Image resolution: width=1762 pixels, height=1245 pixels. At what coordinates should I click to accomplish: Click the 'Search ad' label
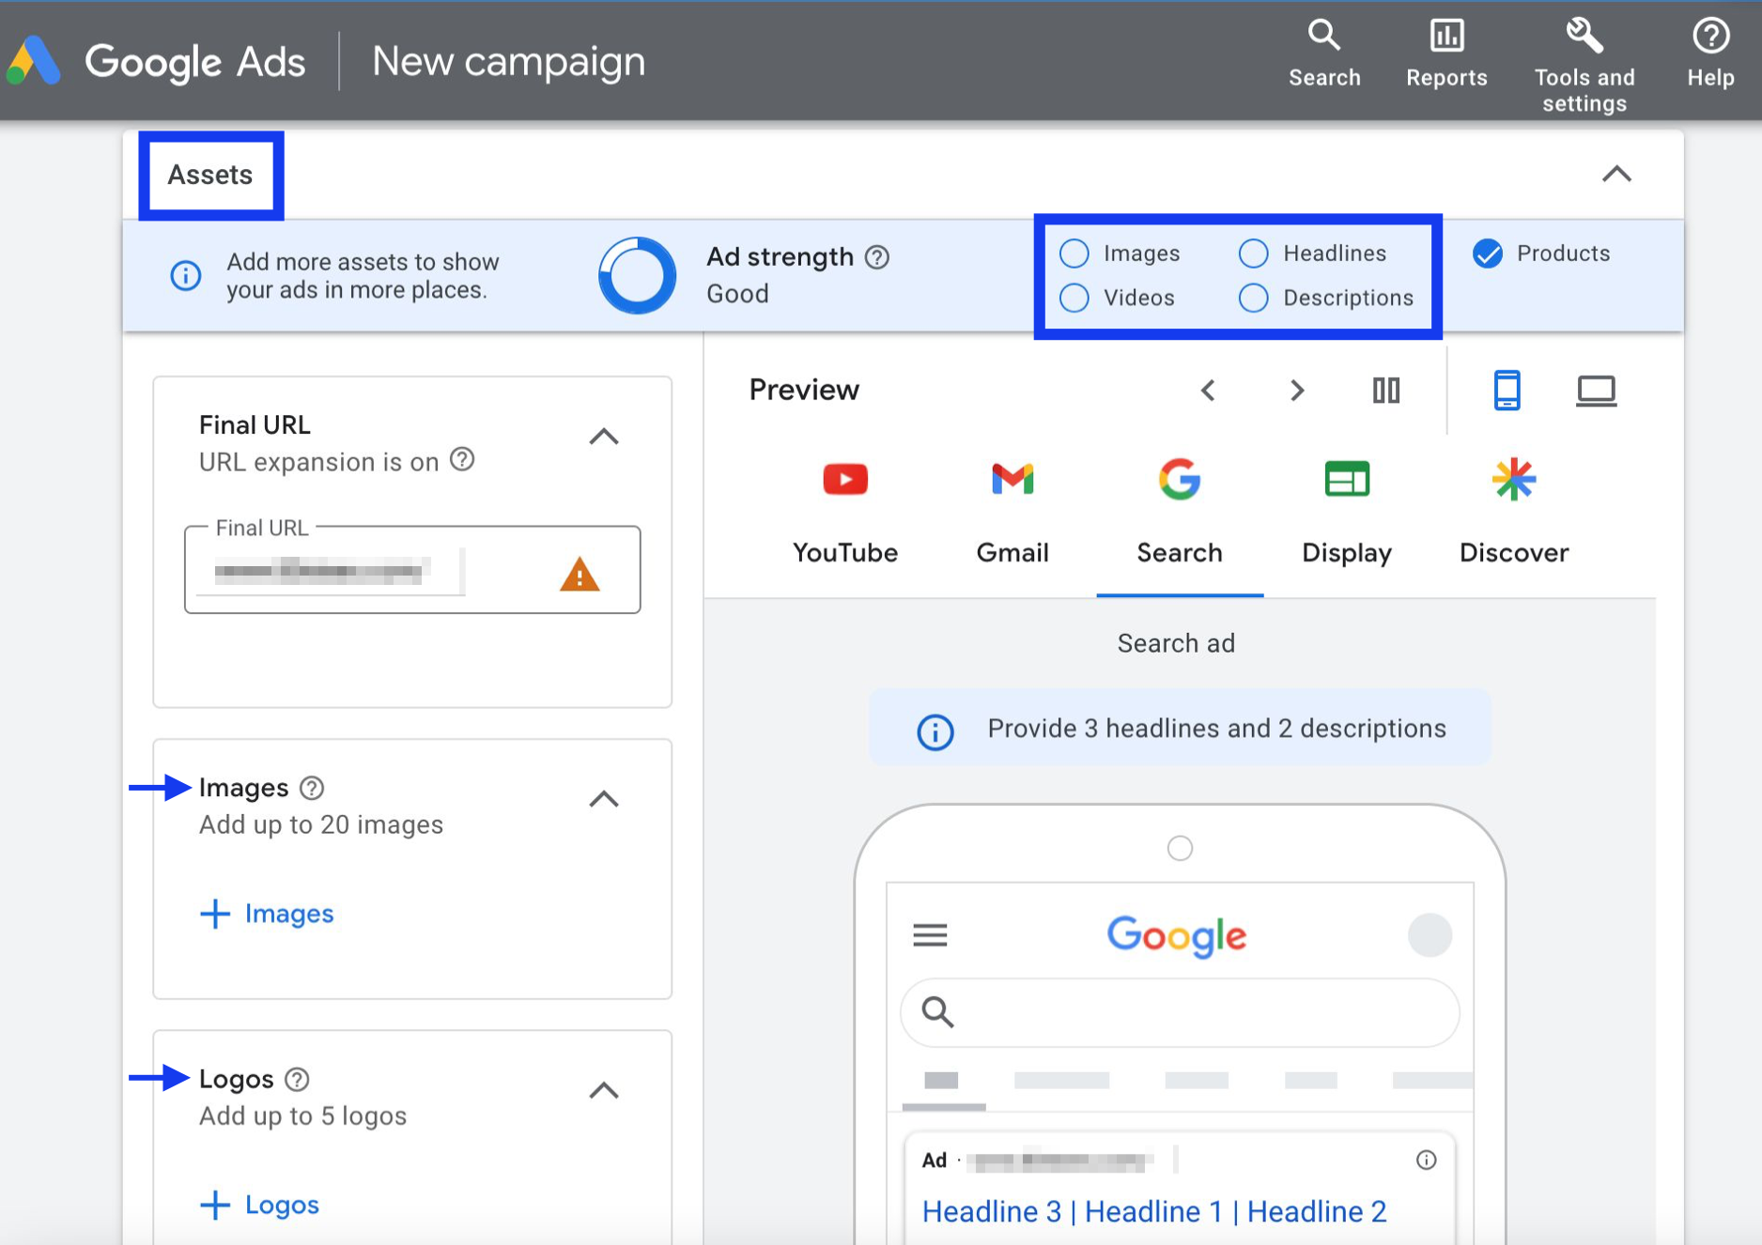(x=1176, y=643)
